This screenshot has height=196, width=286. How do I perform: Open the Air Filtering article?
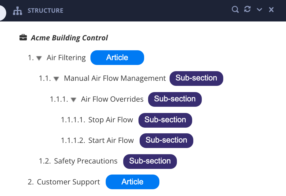point(66,57)
